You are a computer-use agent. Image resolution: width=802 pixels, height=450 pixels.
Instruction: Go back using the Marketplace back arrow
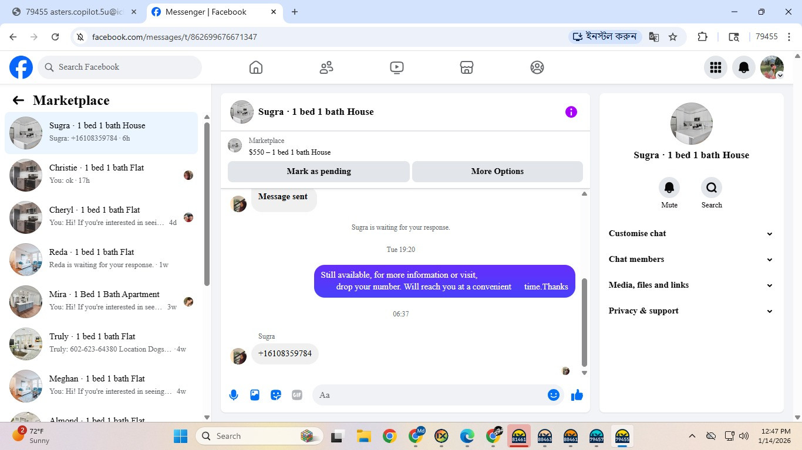(x=18, y=100)
